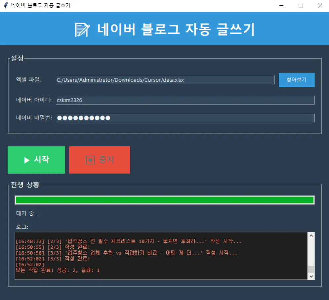Click the log scrollbar thumb

(311, 269)
